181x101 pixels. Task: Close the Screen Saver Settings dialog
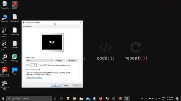81,22
